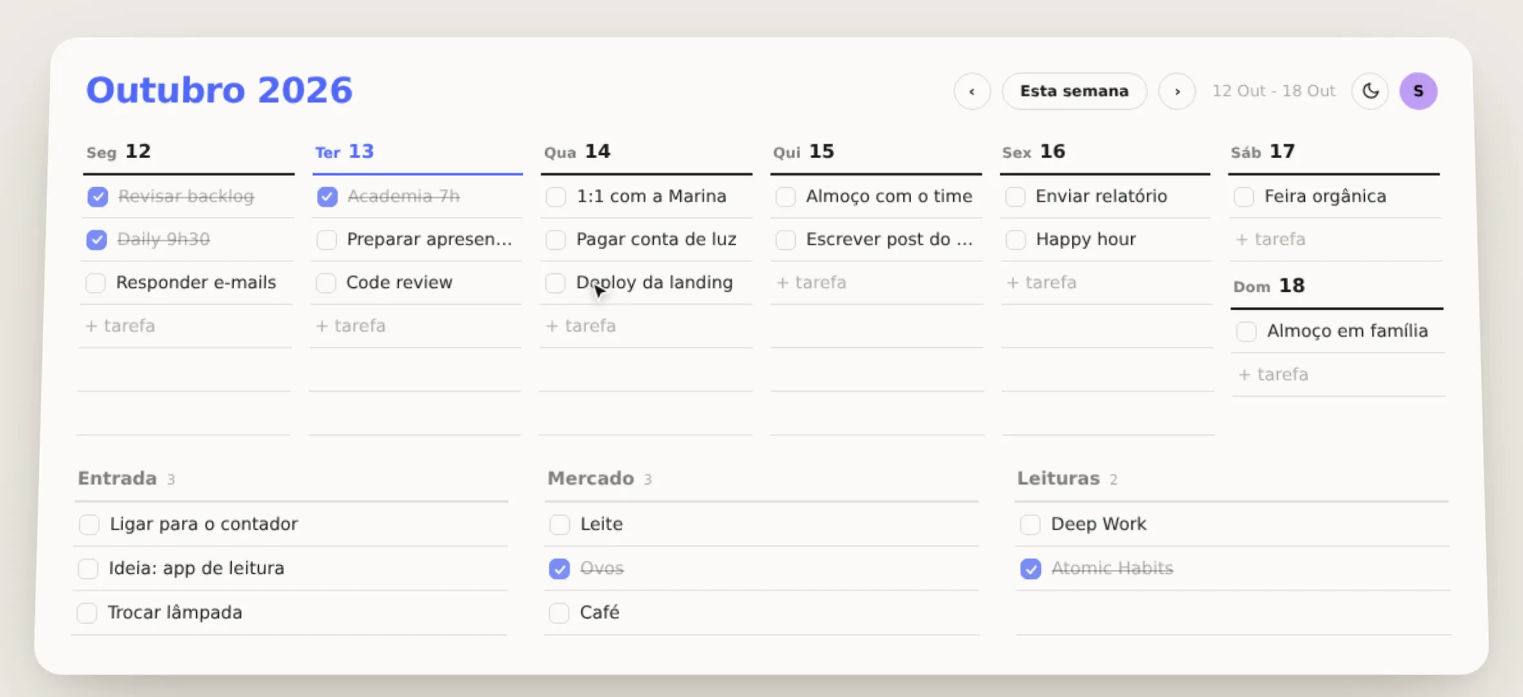Select the Ter 13 day header
Viewport: 1523px width, 697px height.
tap(345, 152)
